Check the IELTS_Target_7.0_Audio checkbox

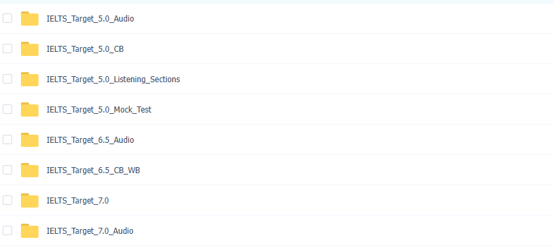(x=7, y=230)
